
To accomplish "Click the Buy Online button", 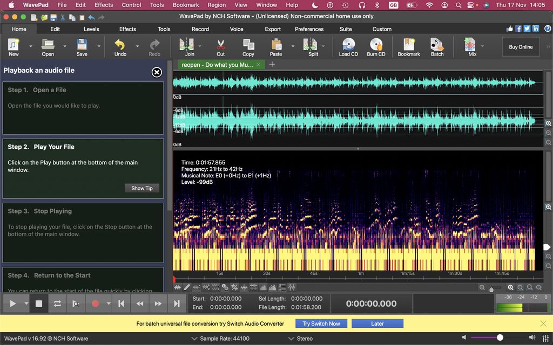I will coord(520,46).
